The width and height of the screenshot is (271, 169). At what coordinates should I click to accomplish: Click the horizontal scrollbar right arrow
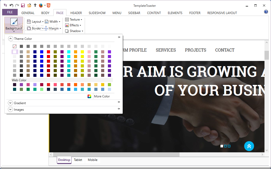[x=262, y=154]
